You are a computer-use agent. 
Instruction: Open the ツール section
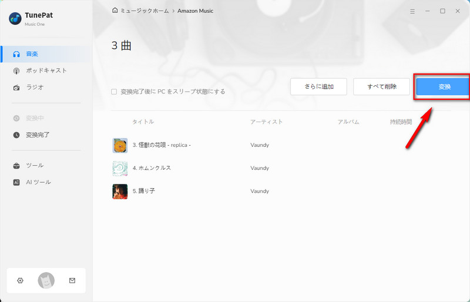pos(46,166)
